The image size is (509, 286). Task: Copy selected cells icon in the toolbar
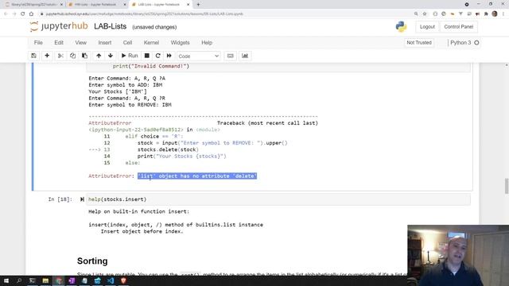[x=72, y=56]
